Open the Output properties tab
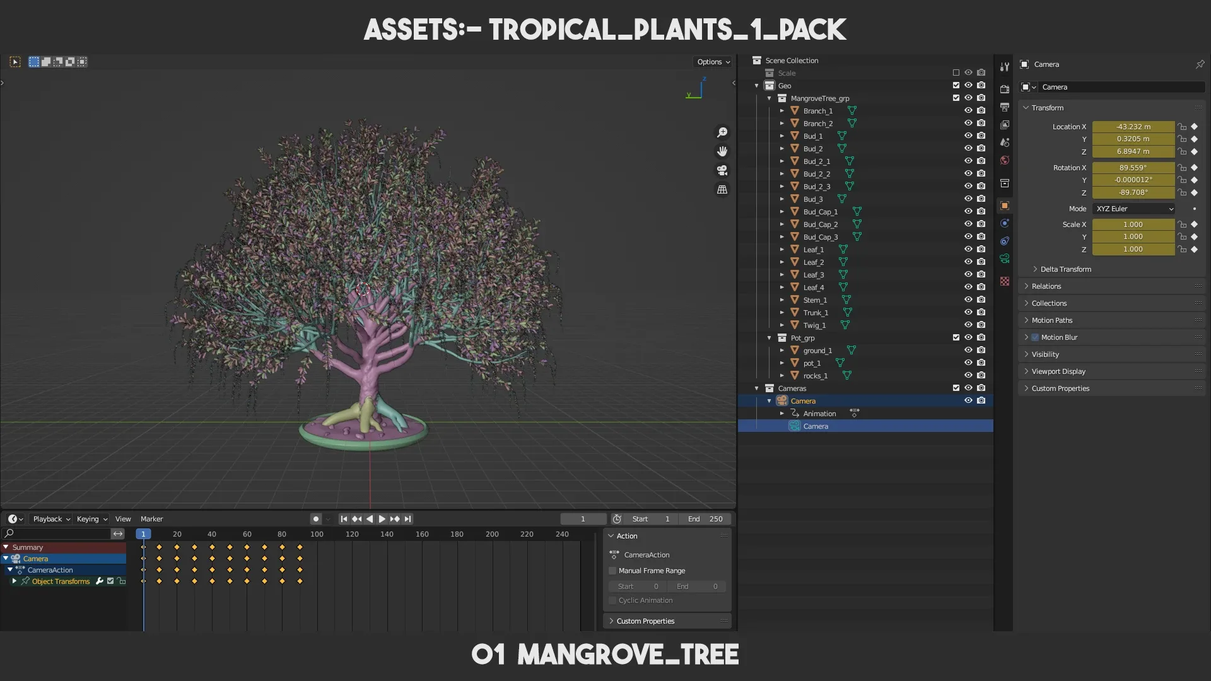1211x681 pixels. point(1005,107)
